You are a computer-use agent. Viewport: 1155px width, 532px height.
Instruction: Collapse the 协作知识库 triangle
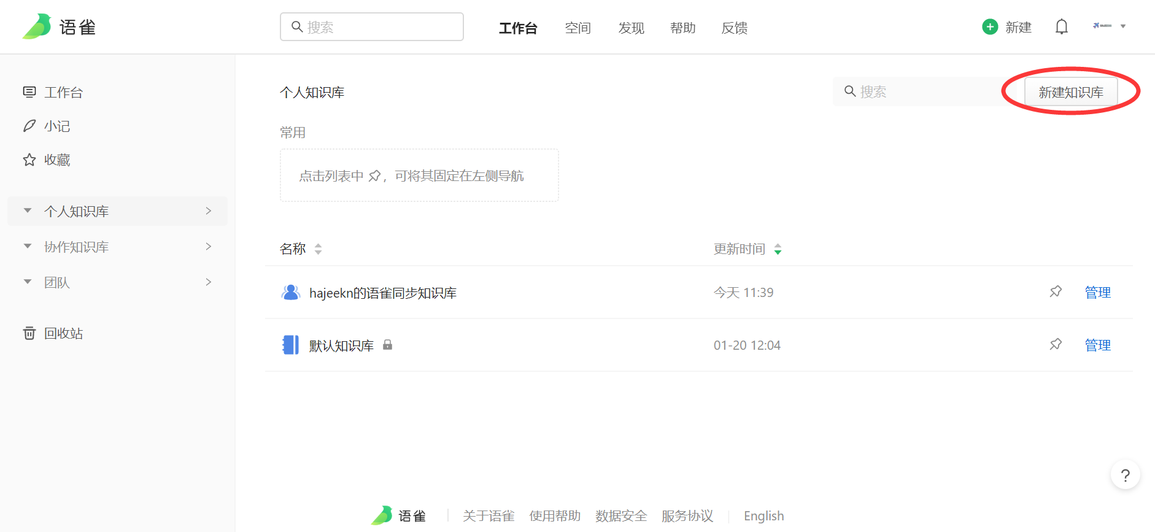28,246
